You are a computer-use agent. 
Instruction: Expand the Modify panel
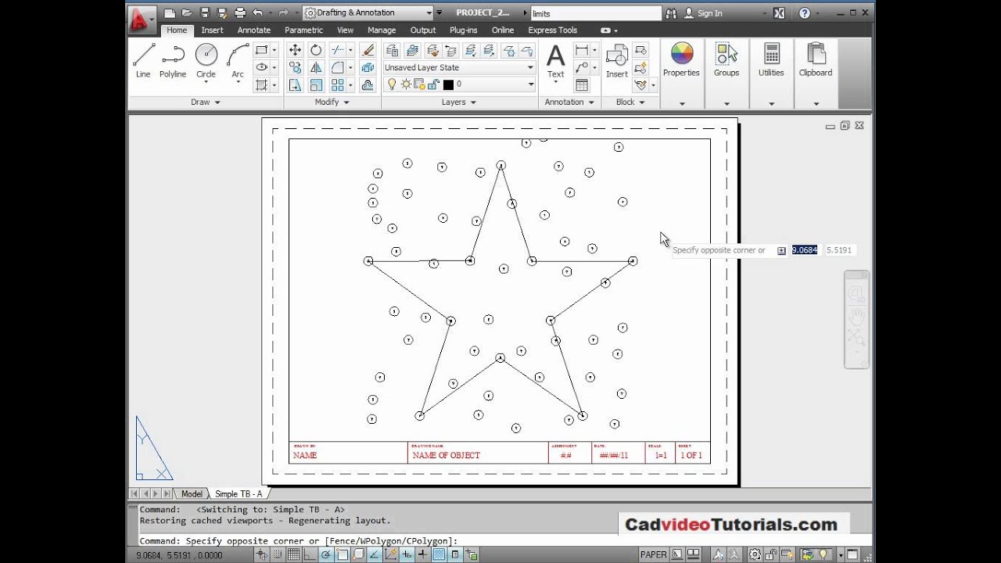pos(332,102)
